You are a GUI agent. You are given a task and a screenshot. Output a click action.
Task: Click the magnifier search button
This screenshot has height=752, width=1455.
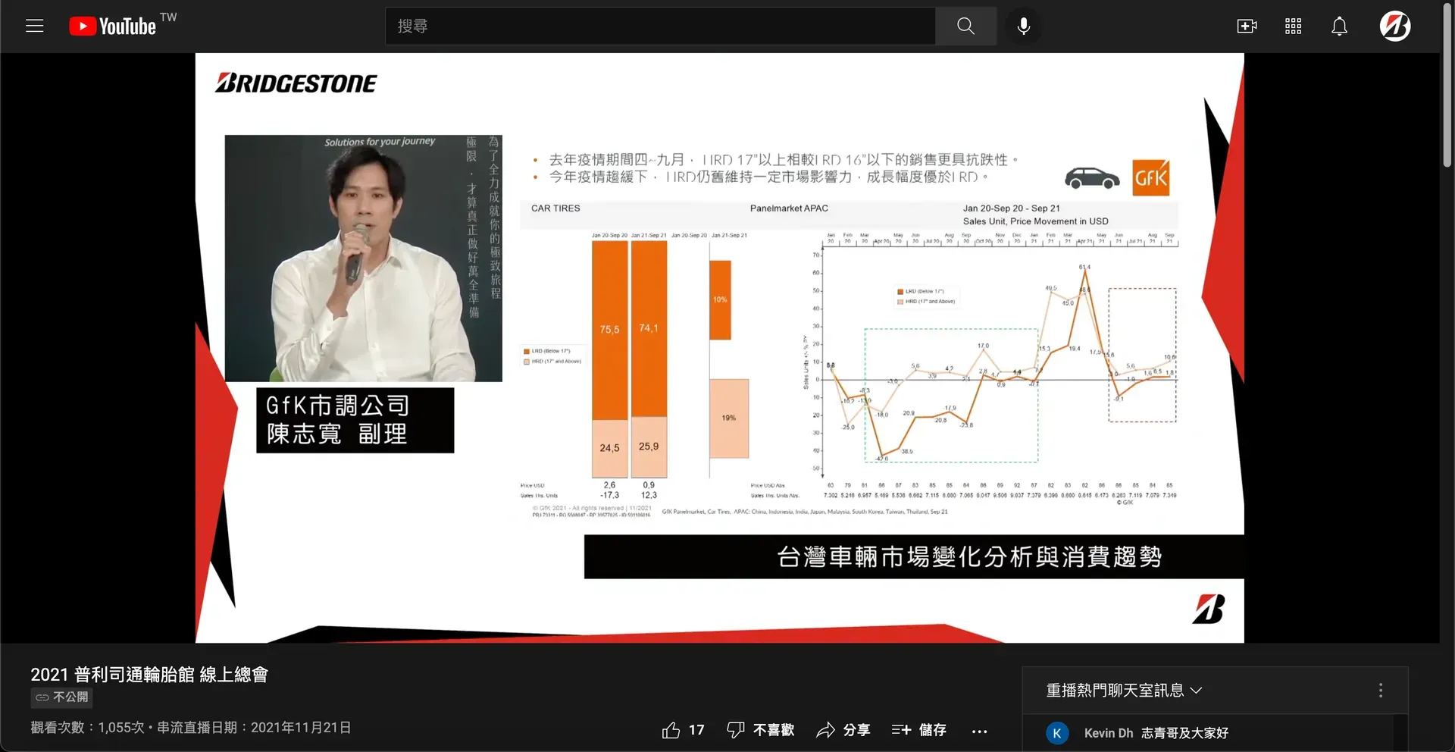[x=965, y=27]
